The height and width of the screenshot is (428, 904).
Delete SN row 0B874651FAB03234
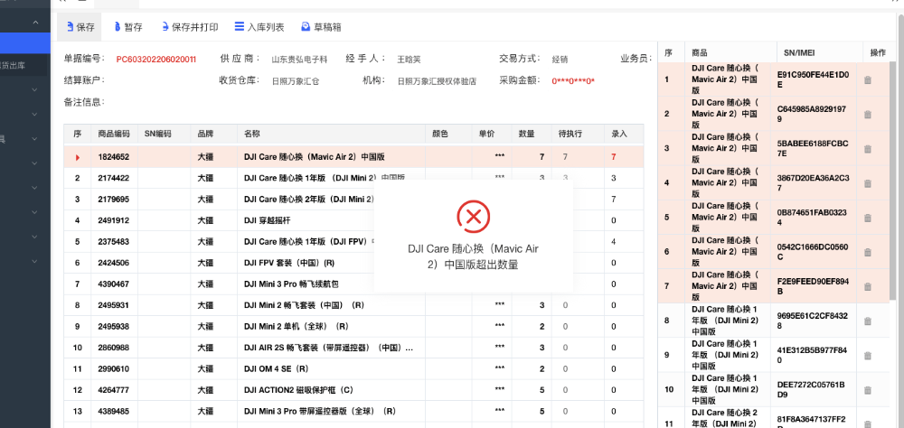coord(868,218)
